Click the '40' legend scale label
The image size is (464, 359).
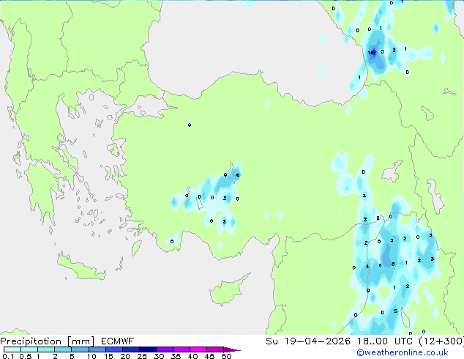[x=192, y=356]
